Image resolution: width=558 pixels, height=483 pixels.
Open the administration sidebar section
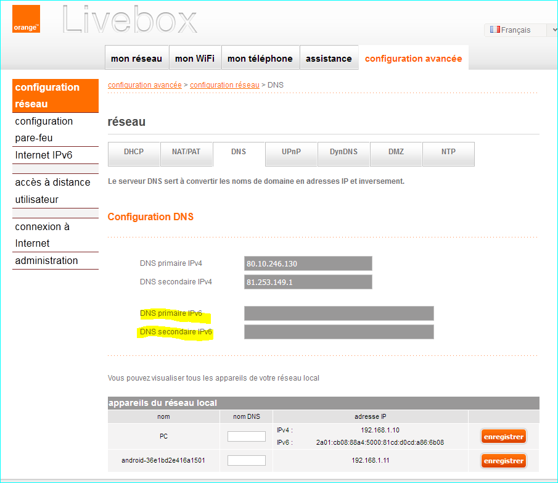[x=45, y=260]
